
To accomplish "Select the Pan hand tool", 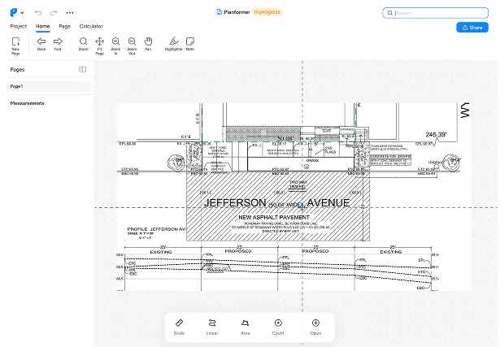I will pyautogui.click(x=148, y=41).
